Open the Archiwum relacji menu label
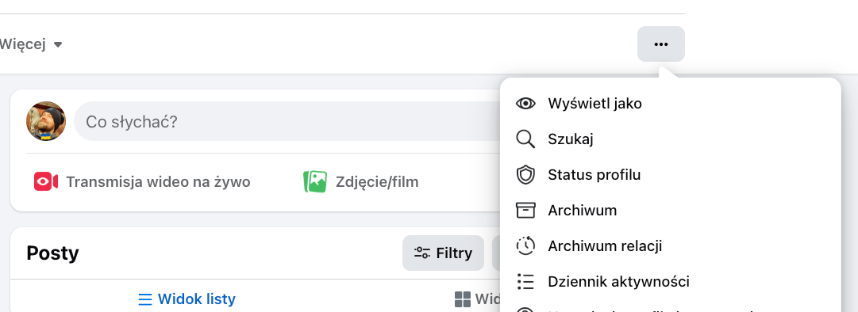 pyautogui.click(x=605, y=246)
